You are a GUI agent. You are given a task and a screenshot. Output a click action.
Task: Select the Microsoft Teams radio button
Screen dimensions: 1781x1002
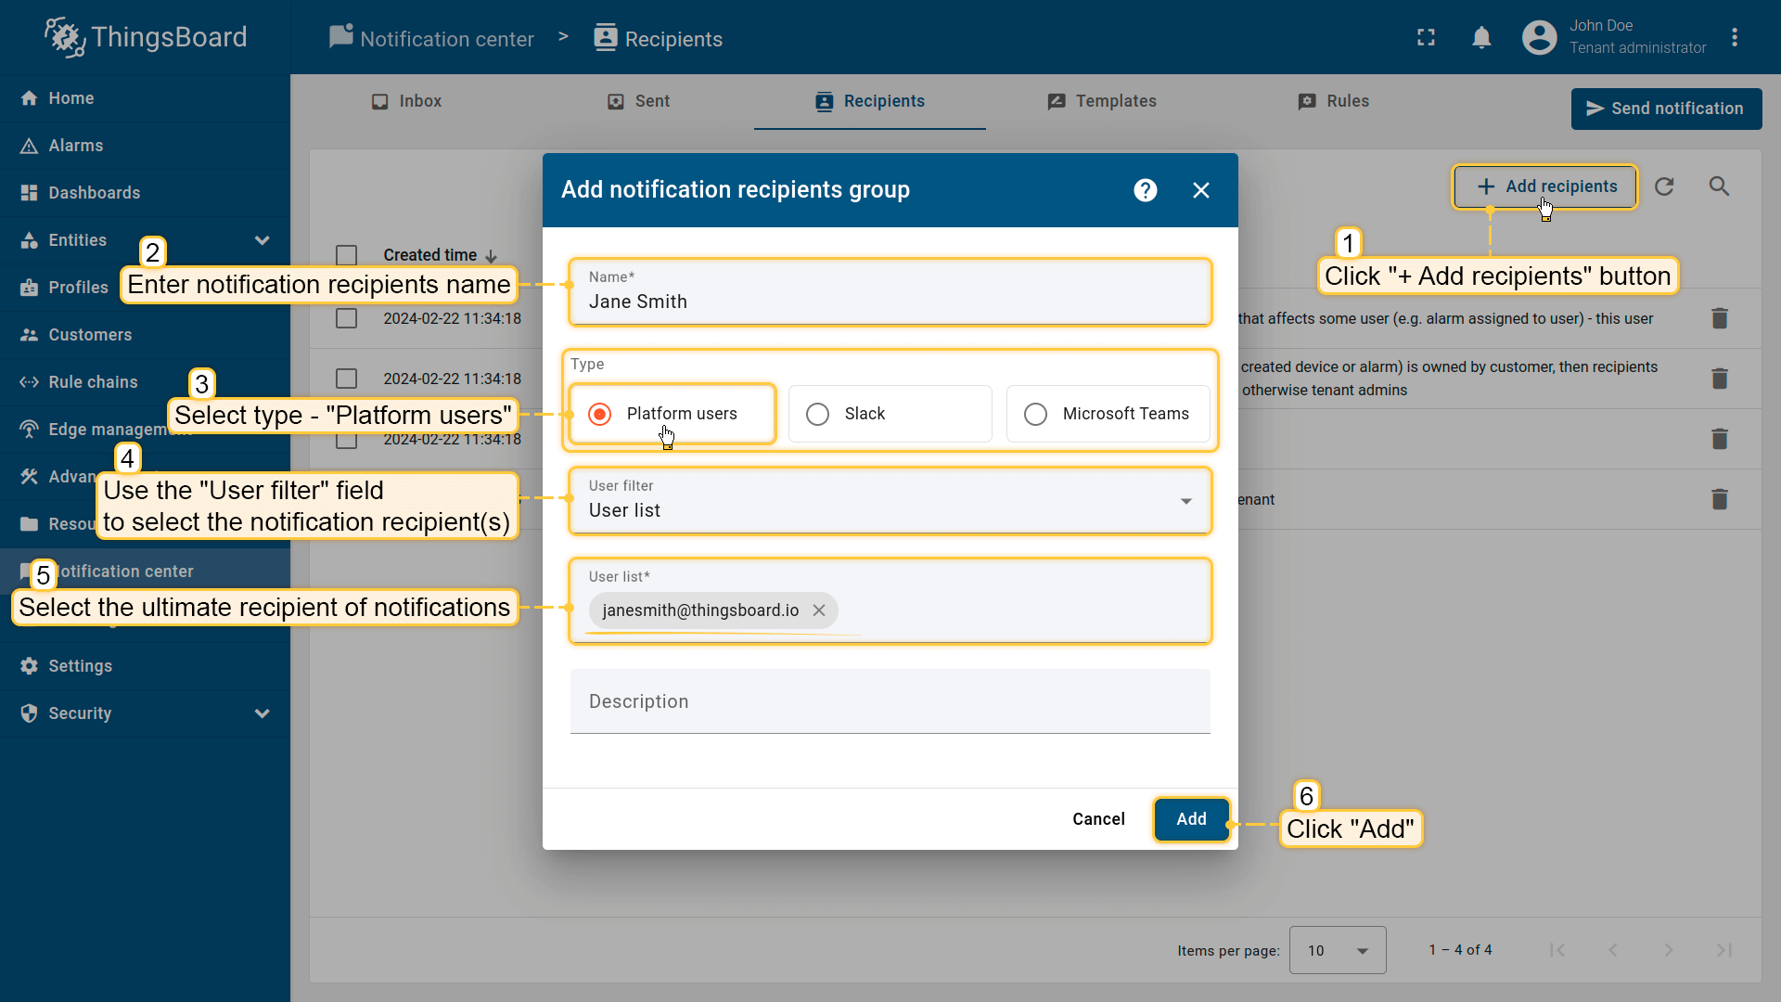1035,414
